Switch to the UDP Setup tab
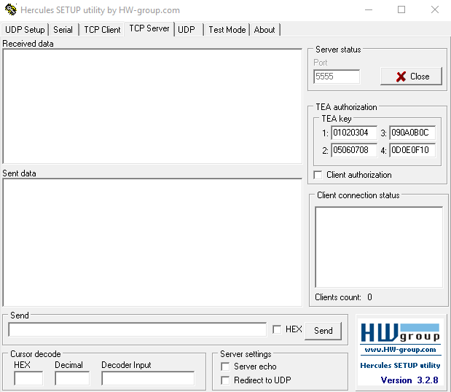 click(x=25, y=30)
